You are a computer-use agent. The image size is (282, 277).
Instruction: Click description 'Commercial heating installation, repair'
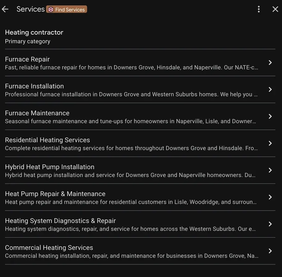(x=132, y=256)
